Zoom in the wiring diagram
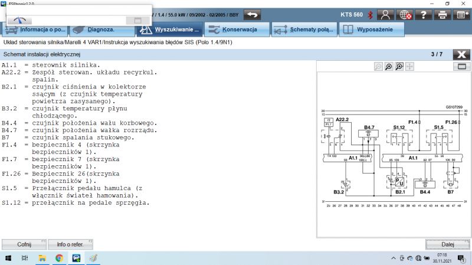Viewport: 472px width, 265px height. 389,66
